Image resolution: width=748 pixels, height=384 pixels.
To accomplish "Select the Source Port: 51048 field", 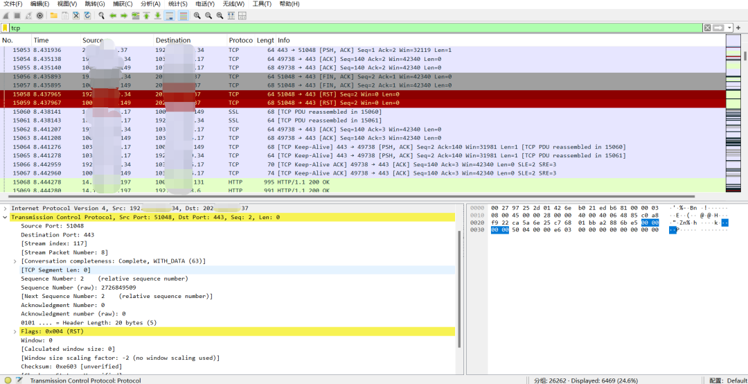I will [53, 226].
